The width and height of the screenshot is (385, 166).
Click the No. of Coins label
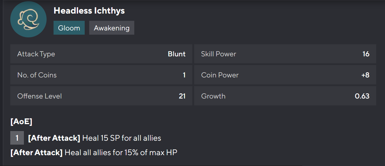coord(37,75)
